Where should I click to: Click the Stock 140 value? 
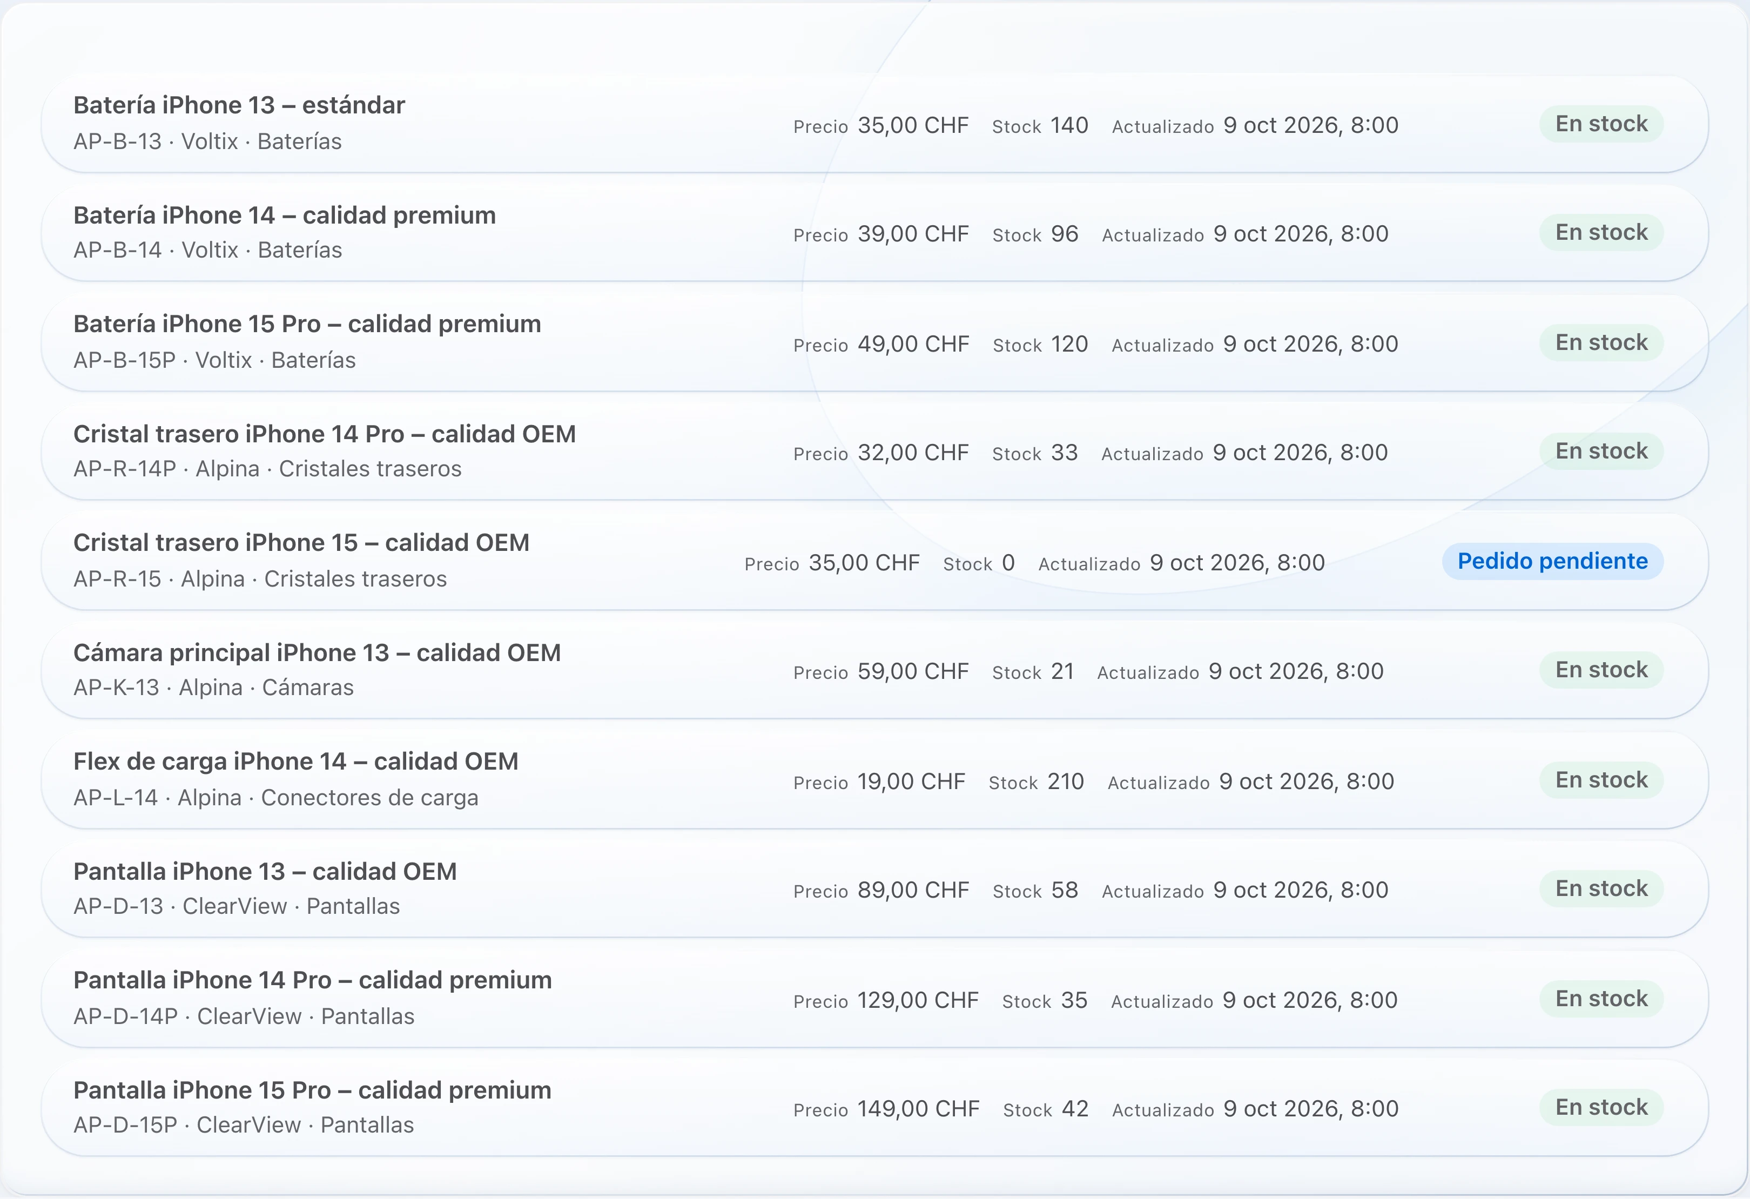point(1069,125)
